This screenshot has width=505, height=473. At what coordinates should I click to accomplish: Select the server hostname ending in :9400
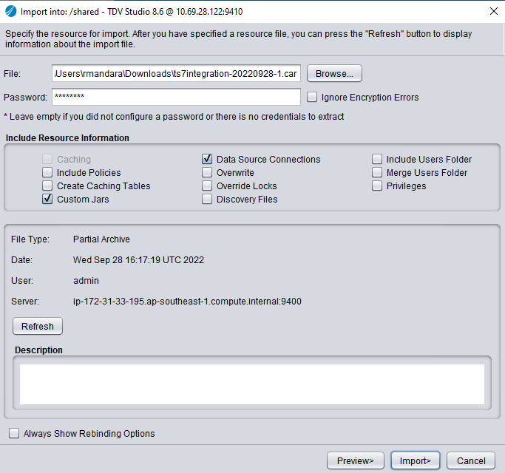pyautogui.click(x=187, y=301)
